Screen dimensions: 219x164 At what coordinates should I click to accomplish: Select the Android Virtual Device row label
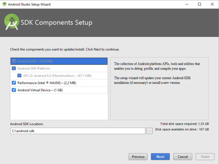point(40,90)
